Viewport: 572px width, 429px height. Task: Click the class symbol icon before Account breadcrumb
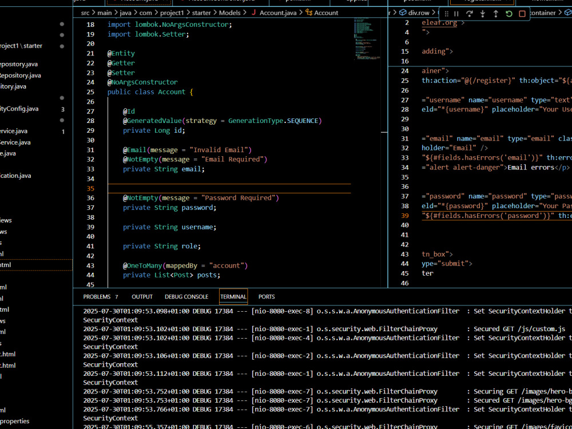[309, 13]
